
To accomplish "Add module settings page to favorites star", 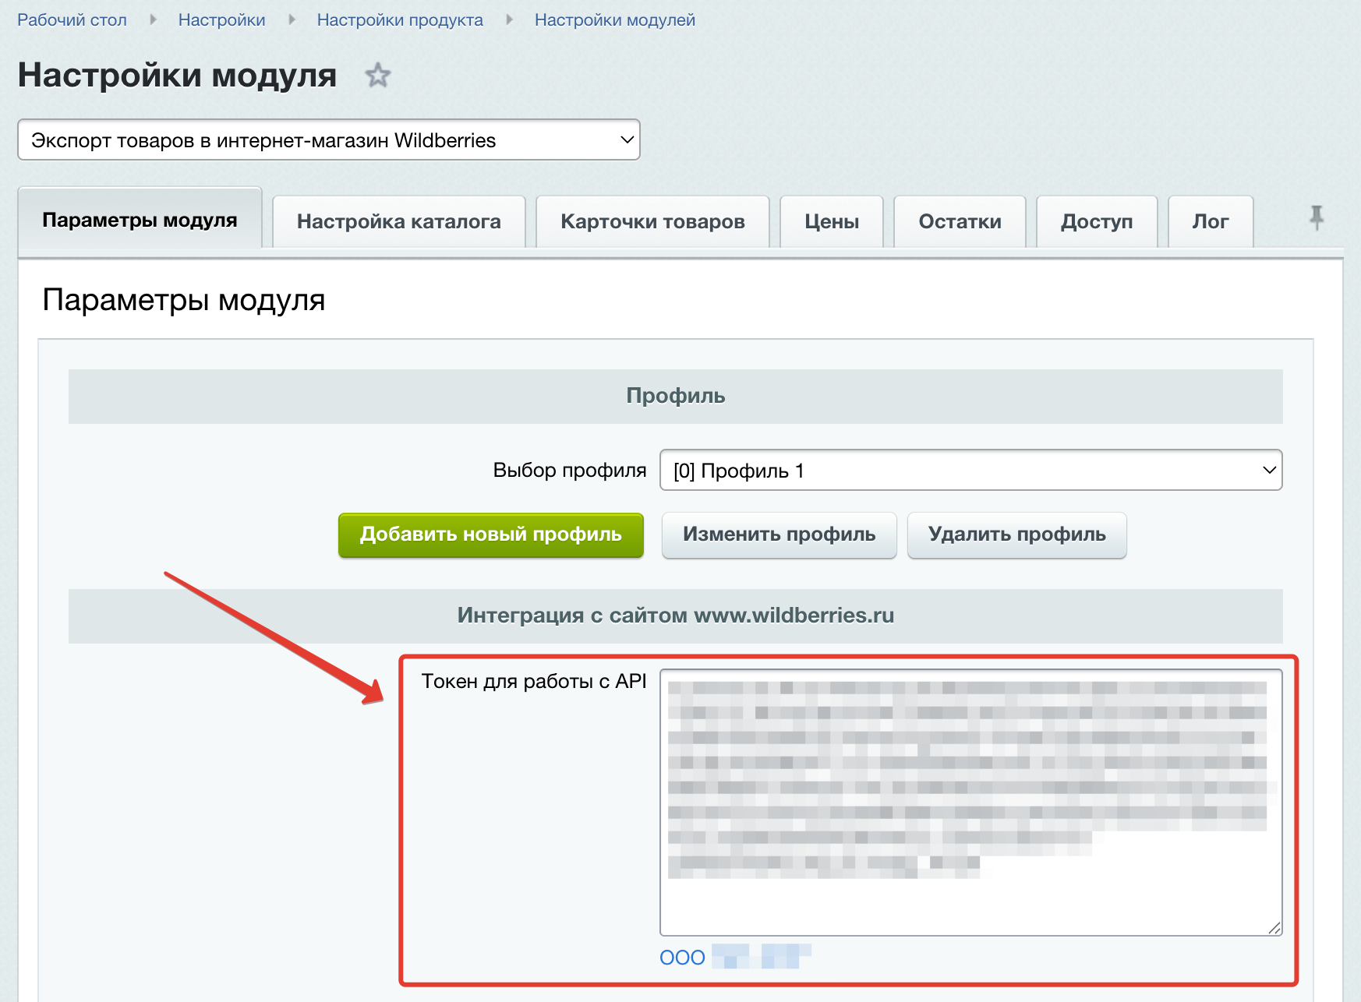I will (378, 76).
